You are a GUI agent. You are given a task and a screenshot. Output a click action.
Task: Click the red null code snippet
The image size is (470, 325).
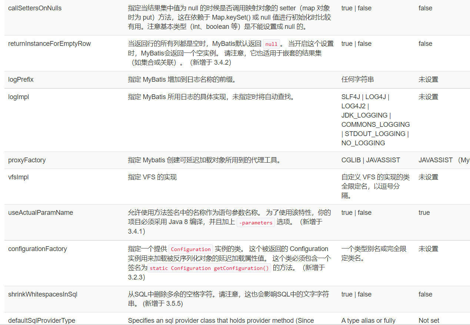point(271,44)
